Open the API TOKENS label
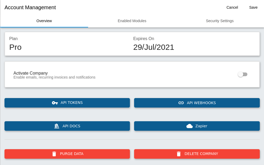 (72, 103)
